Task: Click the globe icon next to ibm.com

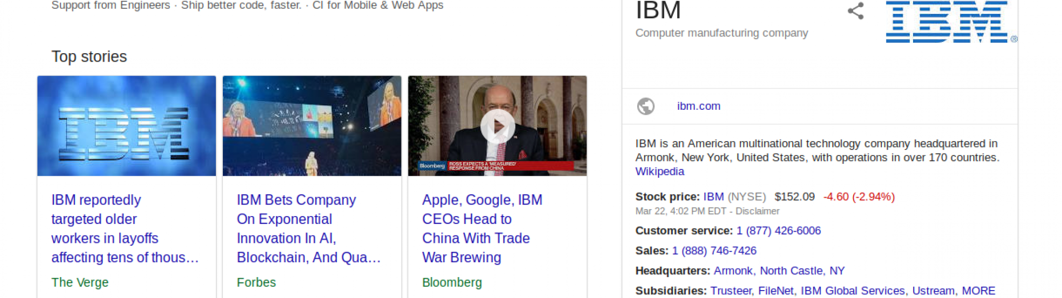Action: click(x=646, y=106)
